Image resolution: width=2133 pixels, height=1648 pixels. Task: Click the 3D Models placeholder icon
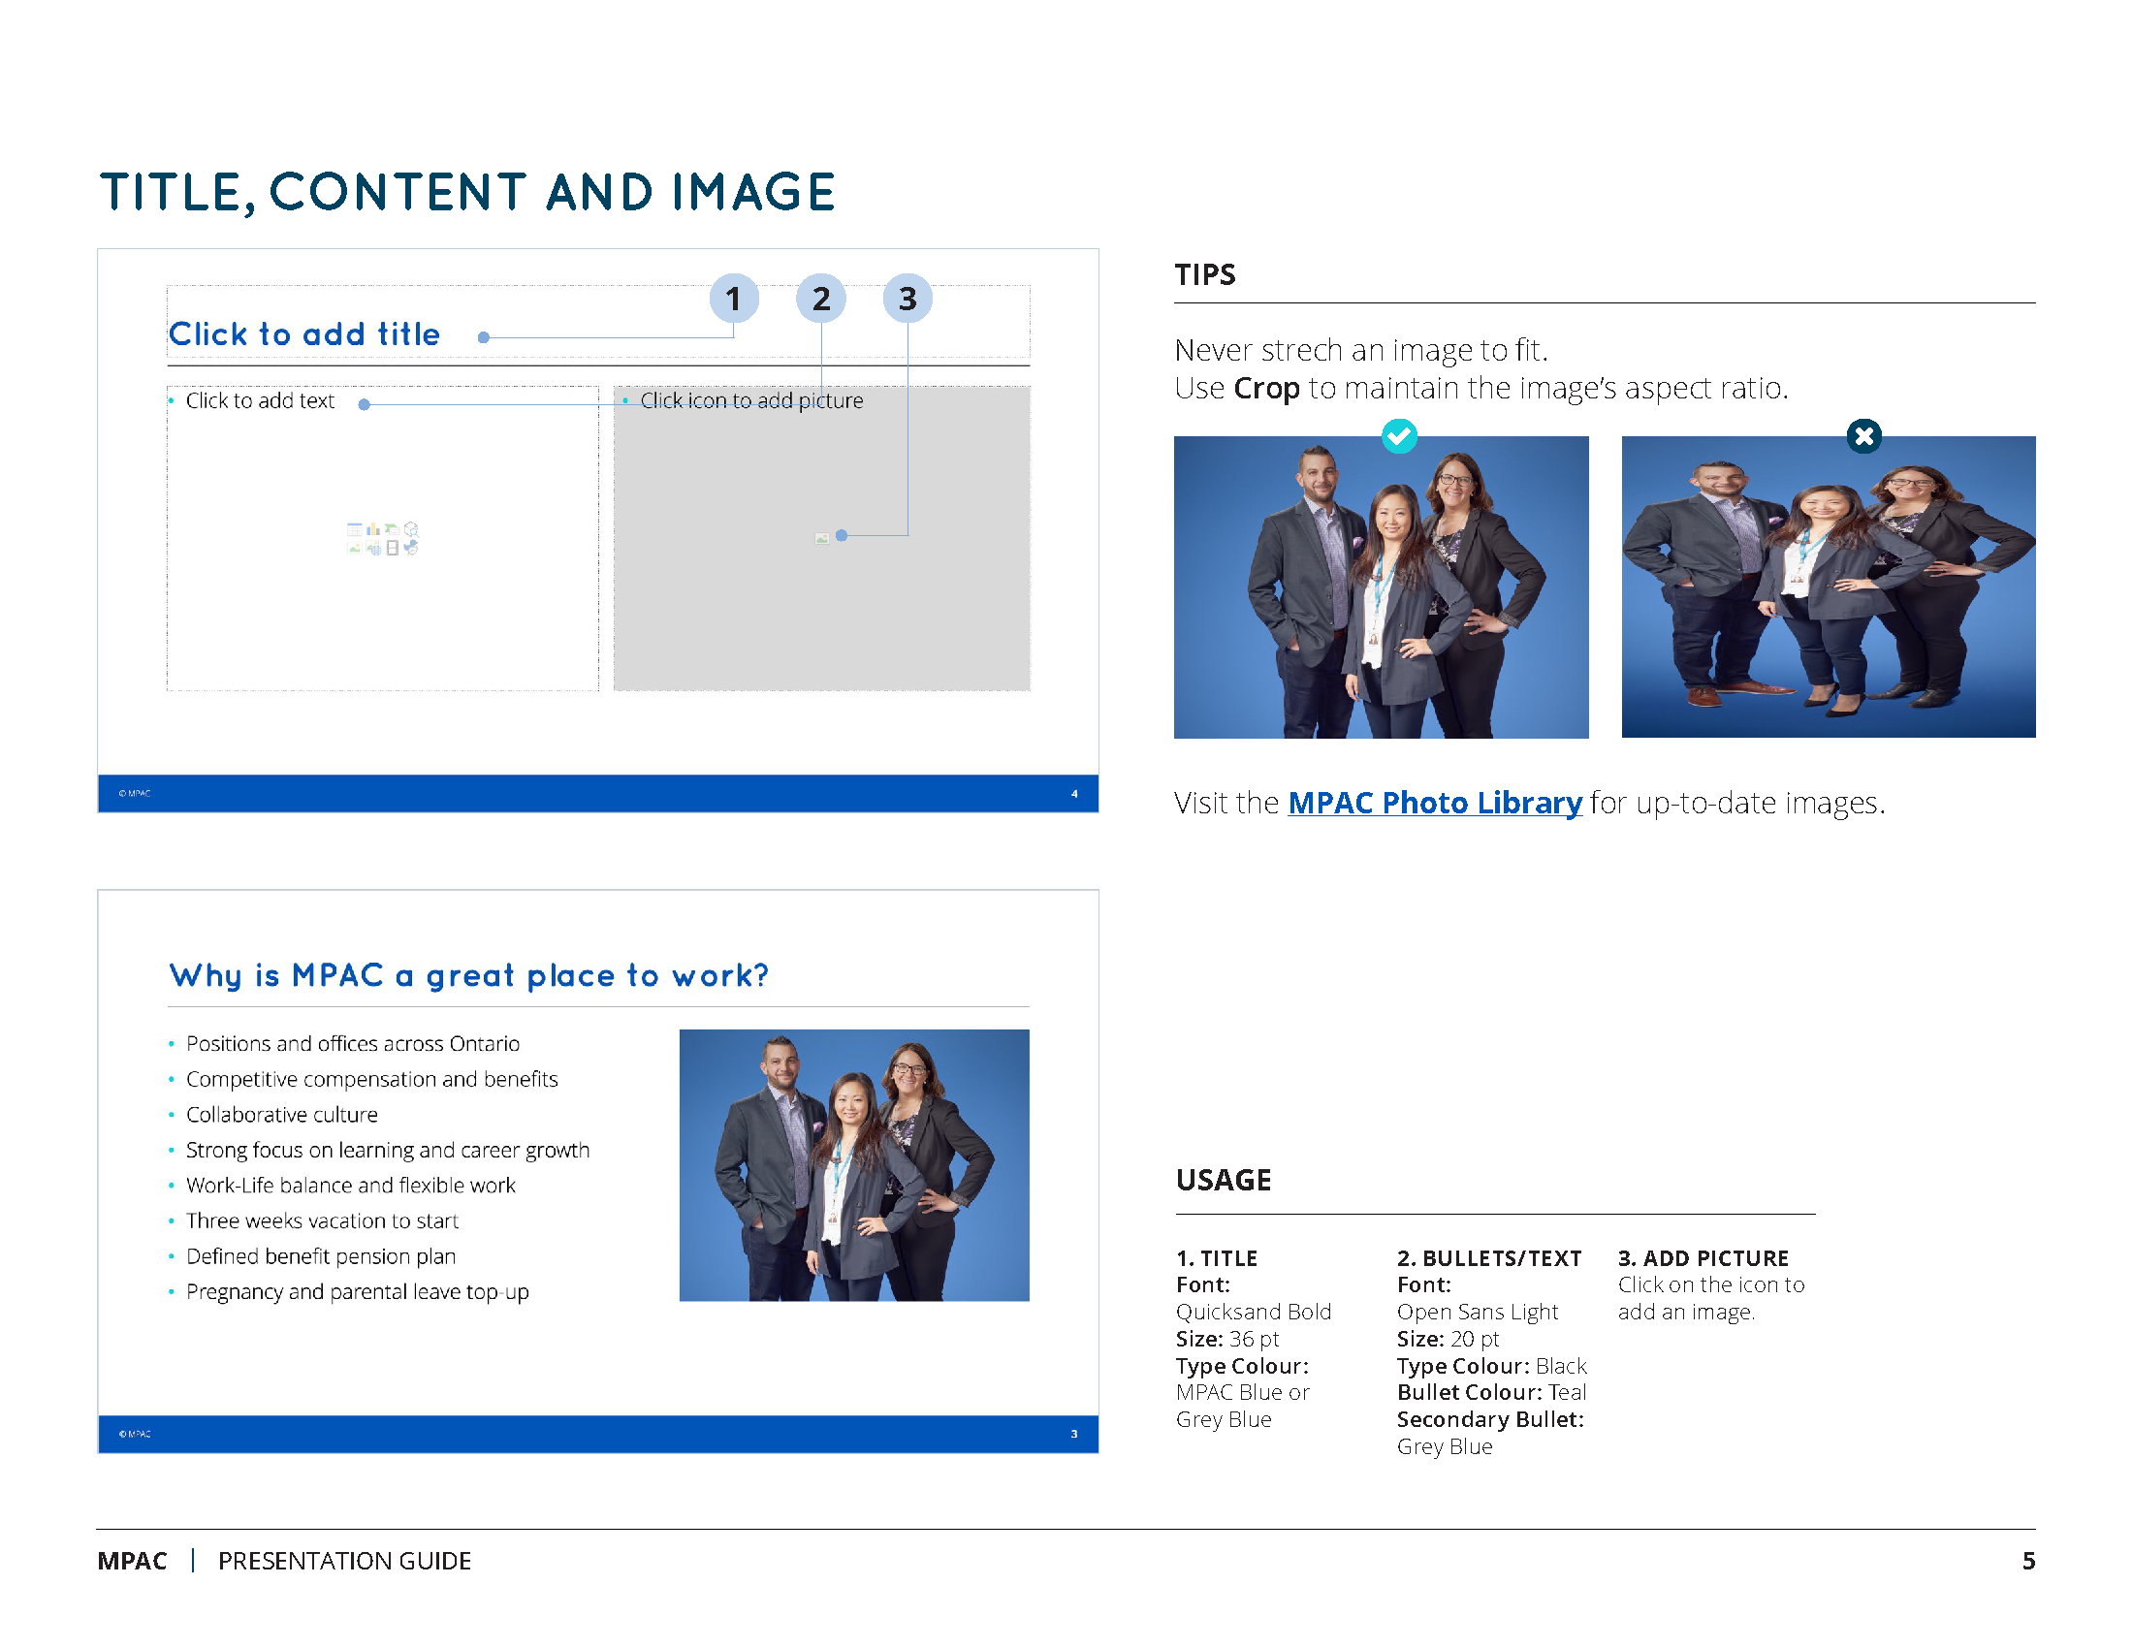click(411, 529)
